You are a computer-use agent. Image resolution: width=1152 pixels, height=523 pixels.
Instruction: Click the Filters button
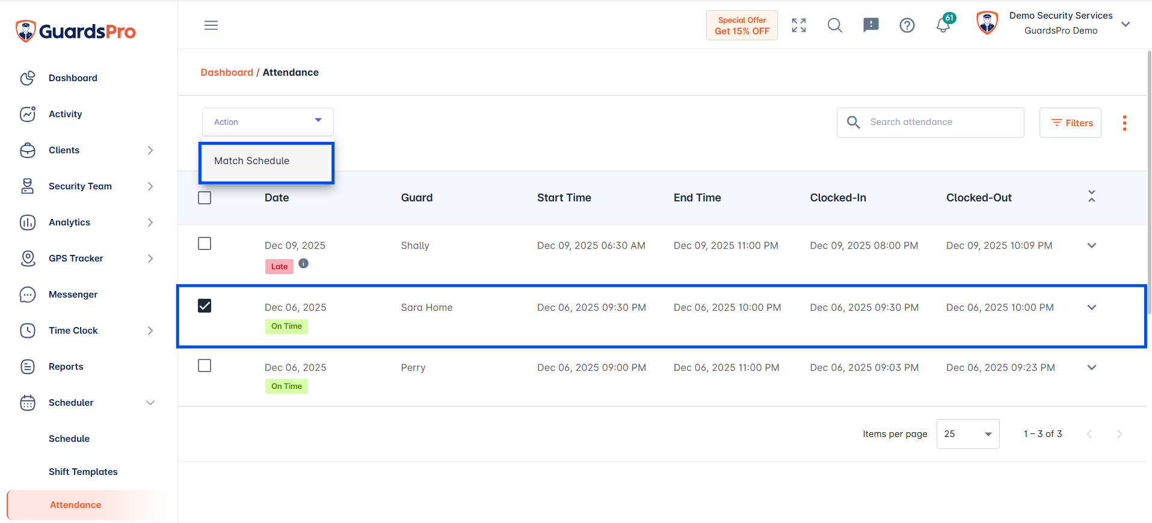tap(1070, 123)
